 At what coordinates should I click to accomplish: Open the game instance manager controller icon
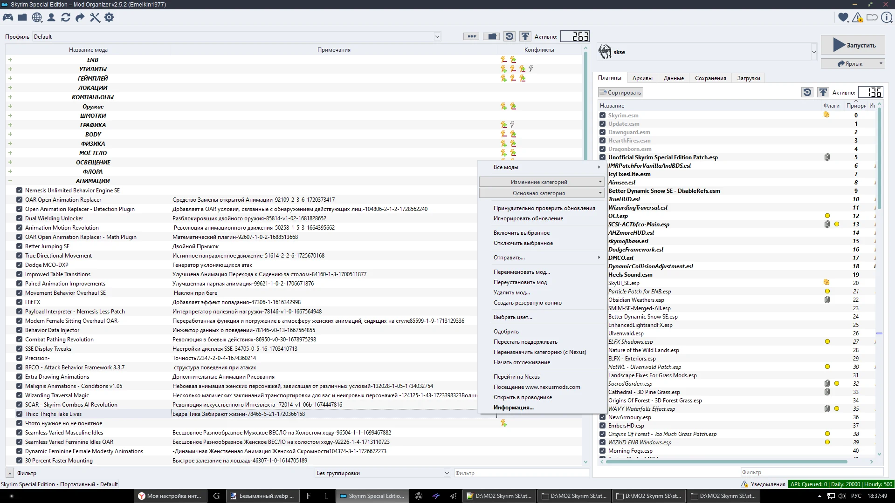tap(8, 17)
